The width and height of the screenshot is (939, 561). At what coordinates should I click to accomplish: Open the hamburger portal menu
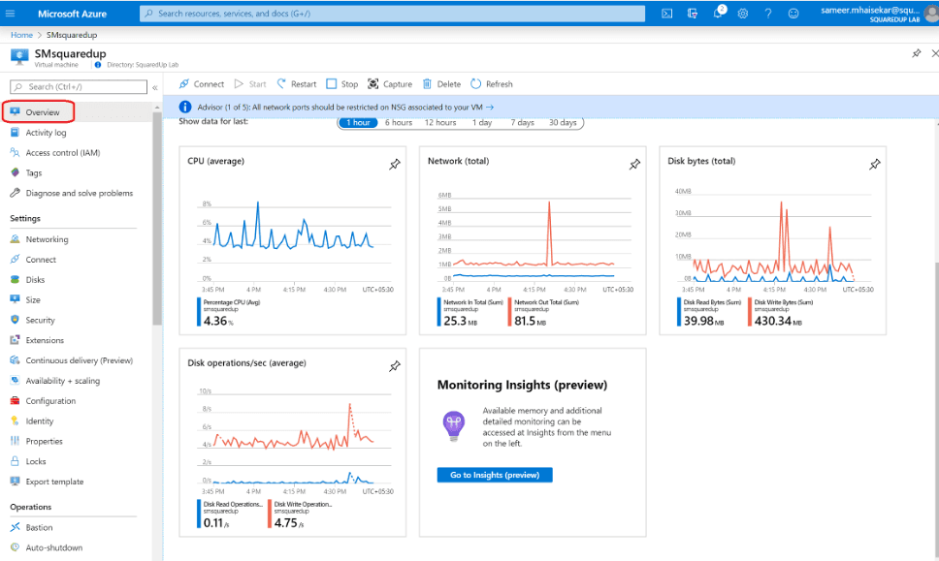(x=16, y=14)
